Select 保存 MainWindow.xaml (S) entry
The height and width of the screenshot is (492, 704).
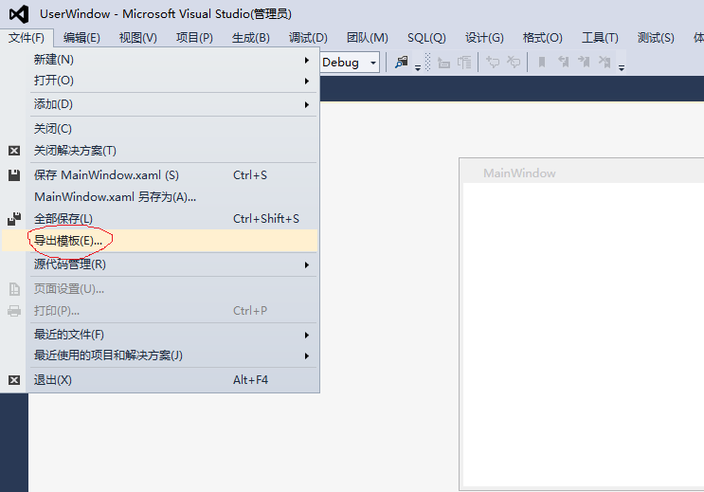pos(160,175)
